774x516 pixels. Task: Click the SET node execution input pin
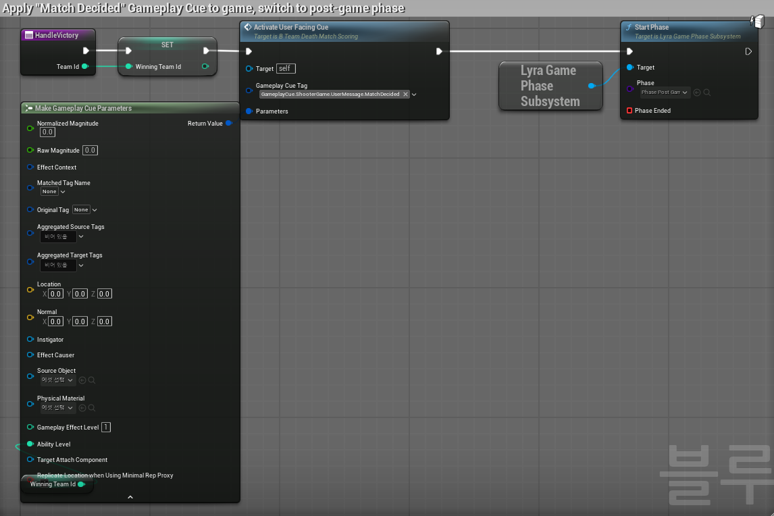[x=128, y=51]
